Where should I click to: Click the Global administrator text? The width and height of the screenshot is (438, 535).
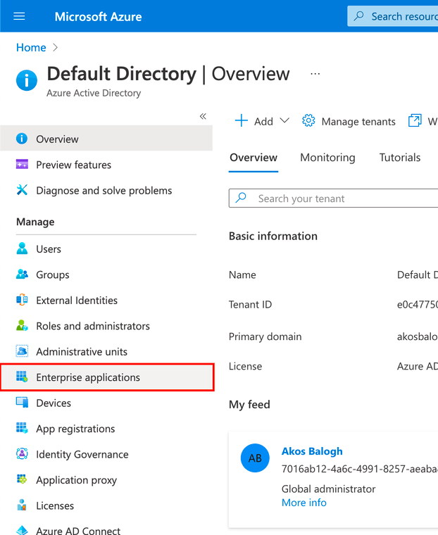328,489
